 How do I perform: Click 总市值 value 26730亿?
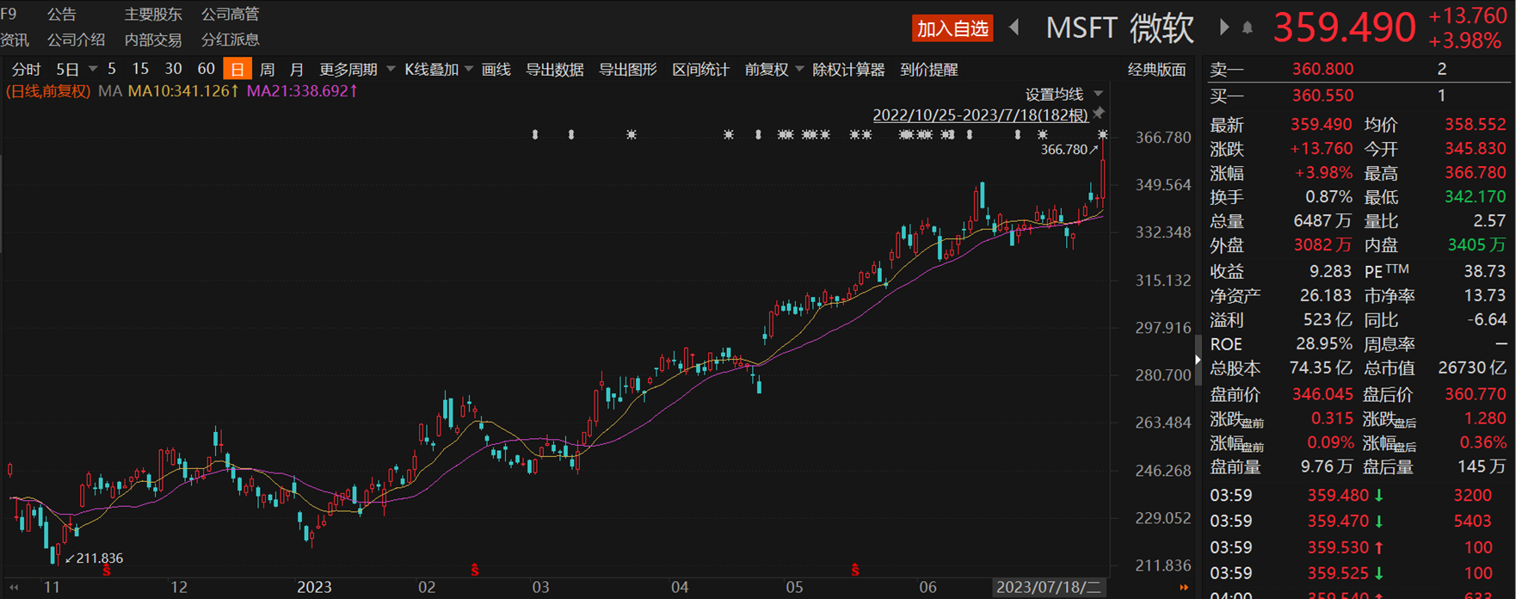tap(1472, 368)
